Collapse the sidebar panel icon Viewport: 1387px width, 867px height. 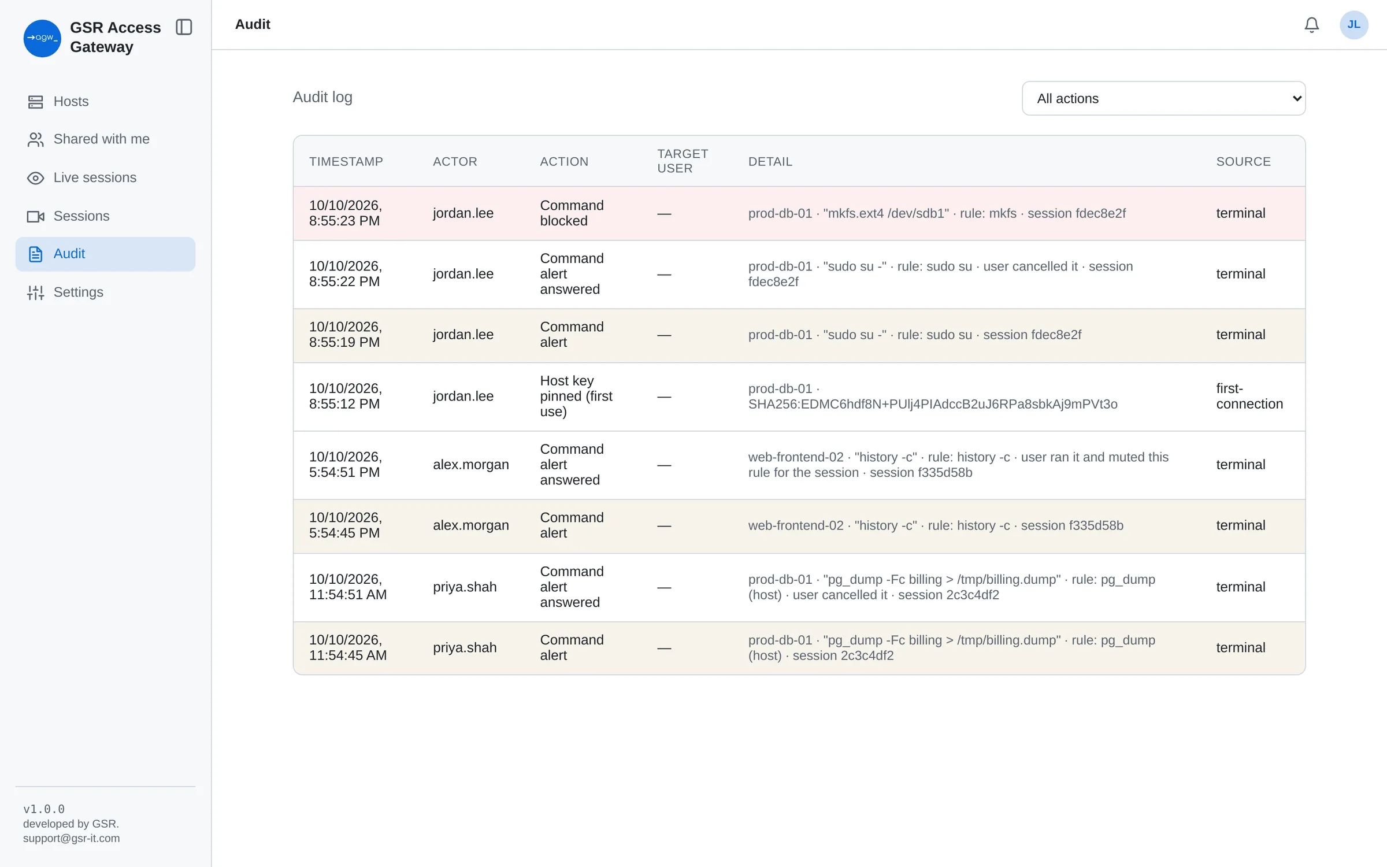coord(184,27)
